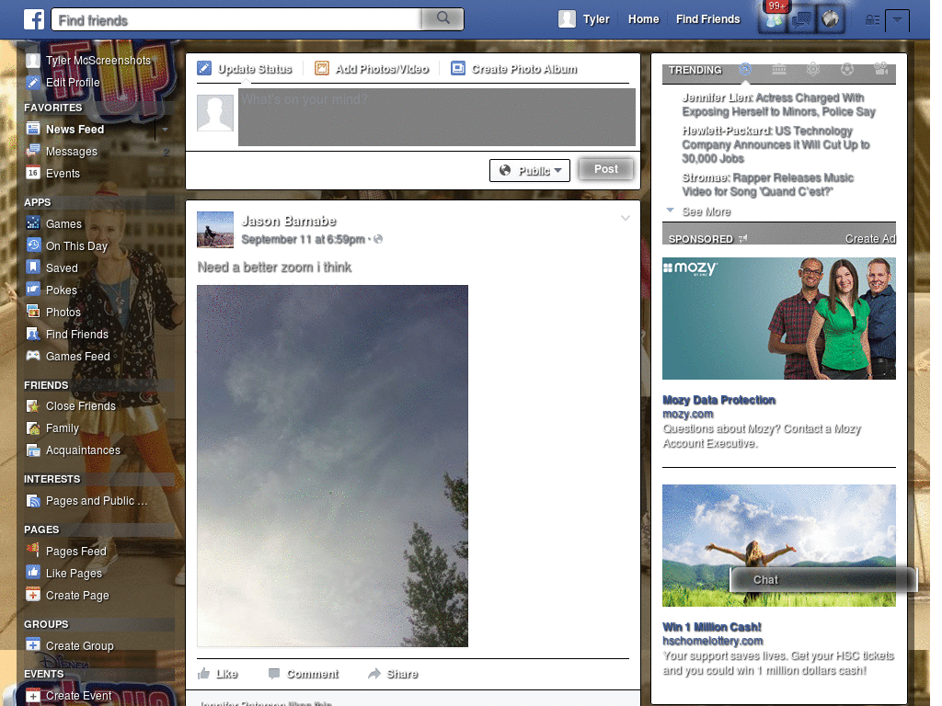Click Update Status pencil icon
Viewport: 942px width, 706px height.
tap(204, 68)
